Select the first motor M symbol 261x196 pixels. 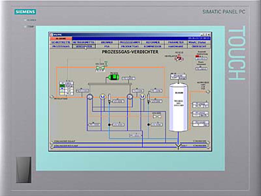coord(103,97)
